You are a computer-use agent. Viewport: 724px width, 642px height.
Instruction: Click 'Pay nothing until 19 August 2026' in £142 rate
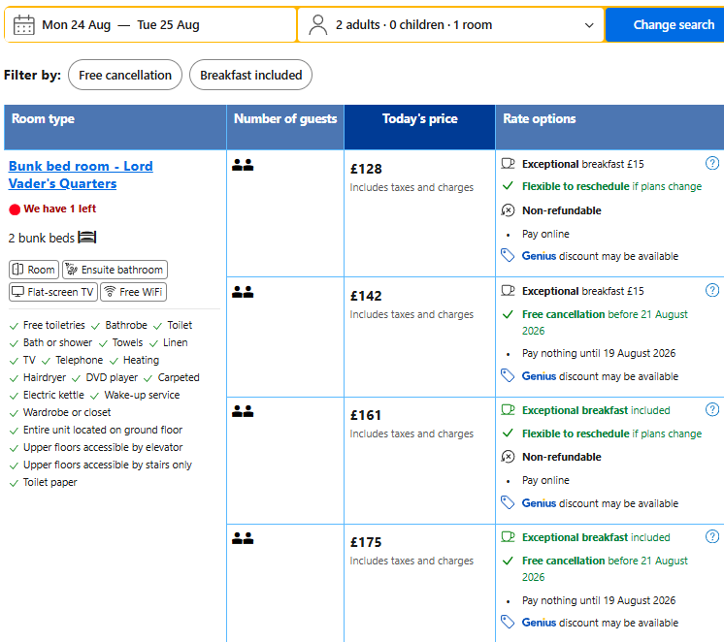599,353
